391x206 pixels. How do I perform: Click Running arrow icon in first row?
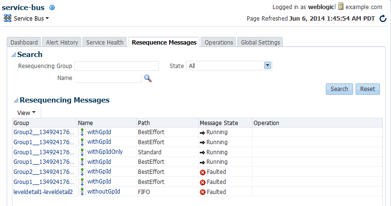pos(202,133)
